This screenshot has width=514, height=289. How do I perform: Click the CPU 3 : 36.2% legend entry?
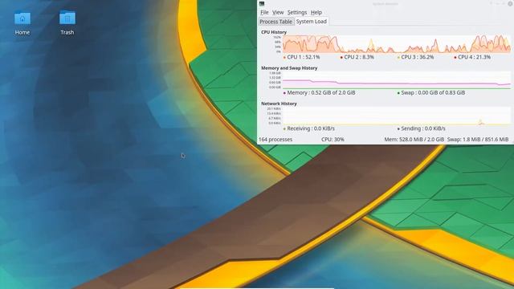point(416,57)
